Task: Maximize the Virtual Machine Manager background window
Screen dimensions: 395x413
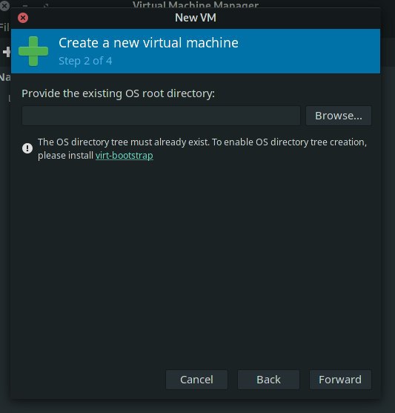Action: pos(46,5)
